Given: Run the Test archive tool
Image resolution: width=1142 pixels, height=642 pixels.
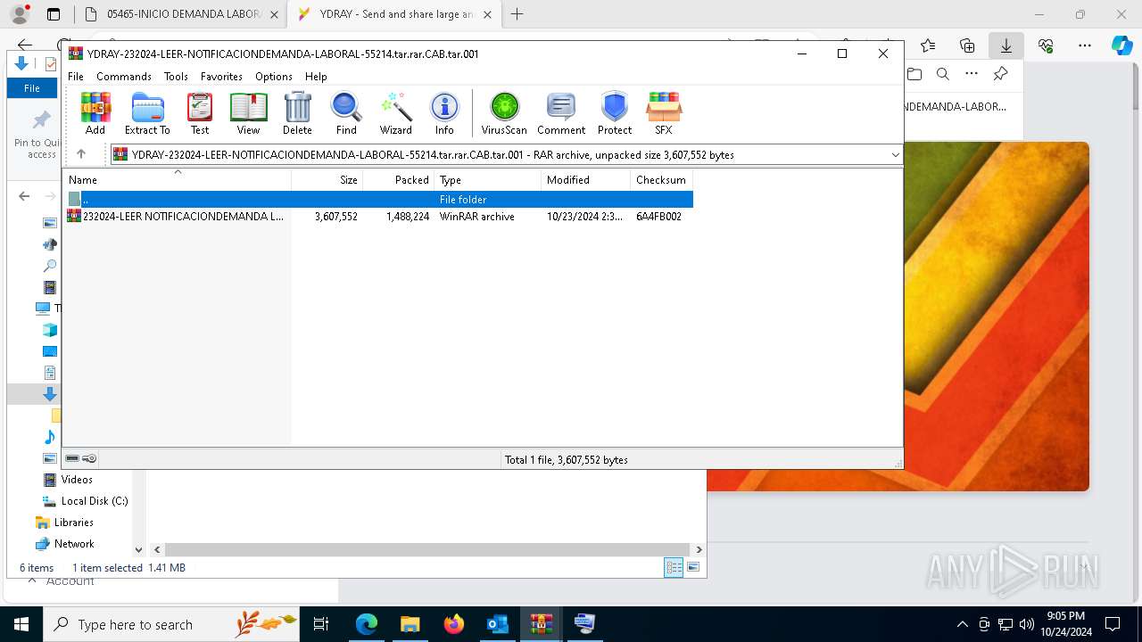Looking at the screenshot, I should click(x=200, y=113).
